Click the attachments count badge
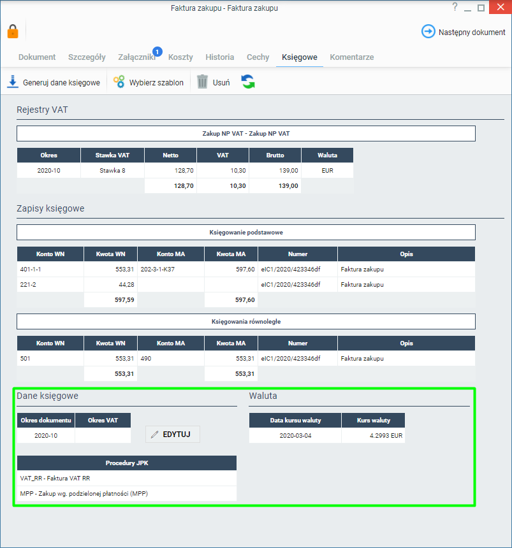 click(x=157, y=52)
